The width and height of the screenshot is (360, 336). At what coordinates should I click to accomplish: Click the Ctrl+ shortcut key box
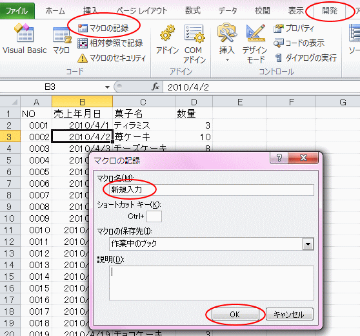point(154,216)
